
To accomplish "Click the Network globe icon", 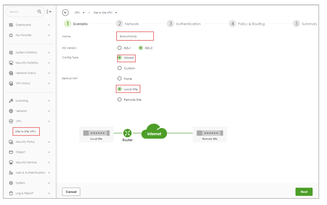I will coord(11,111).
